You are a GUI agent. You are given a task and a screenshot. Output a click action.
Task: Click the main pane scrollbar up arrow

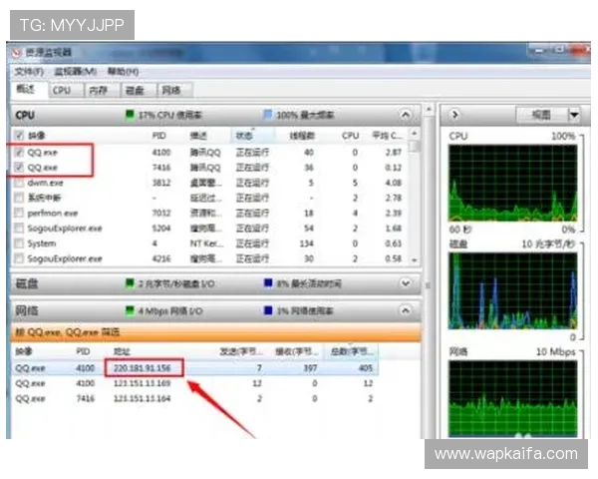[429, 110]
